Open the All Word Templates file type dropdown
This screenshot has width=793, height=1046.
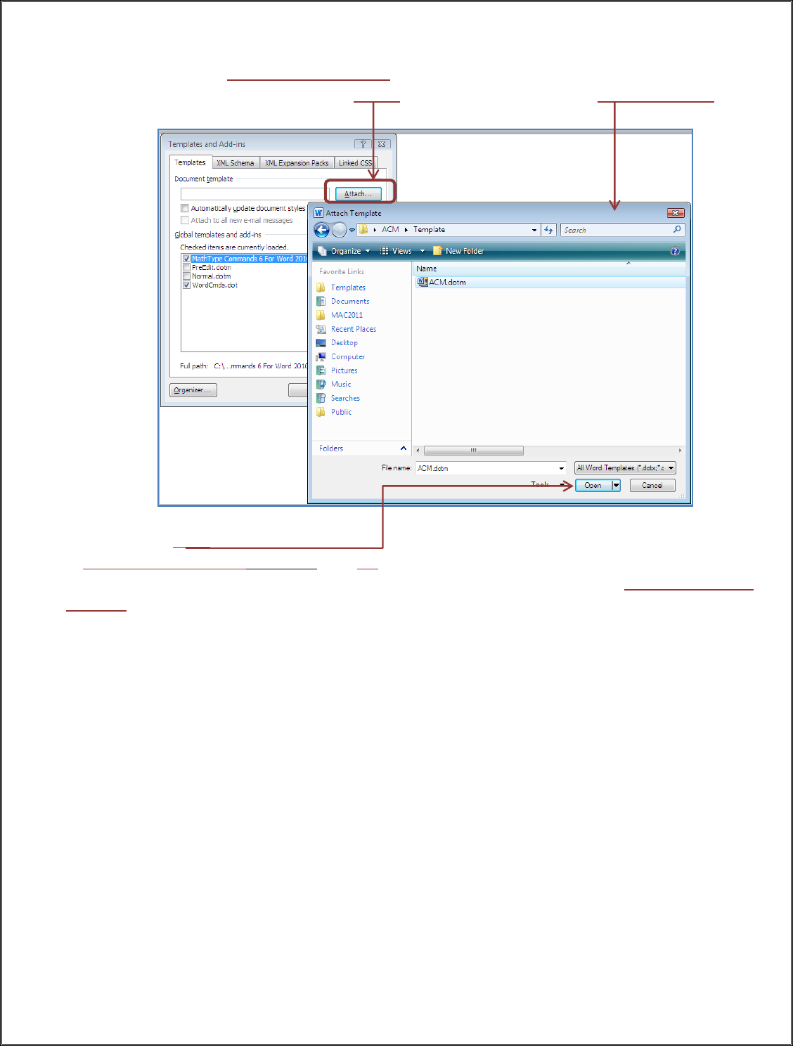[x=671, y=468]
